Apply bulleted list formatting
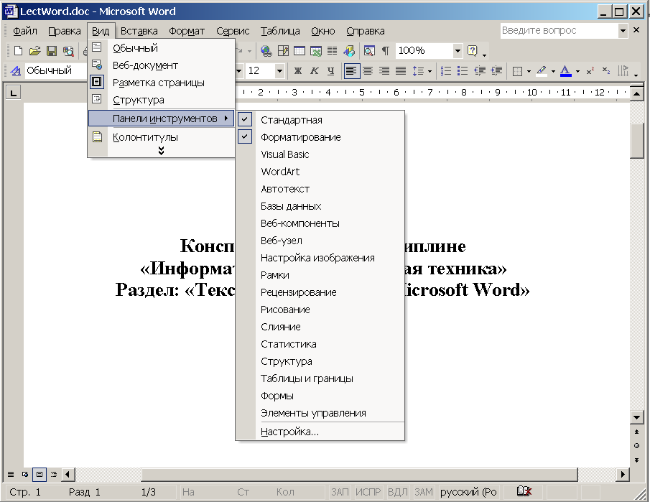The image size is (650, 502). (463, 71)
